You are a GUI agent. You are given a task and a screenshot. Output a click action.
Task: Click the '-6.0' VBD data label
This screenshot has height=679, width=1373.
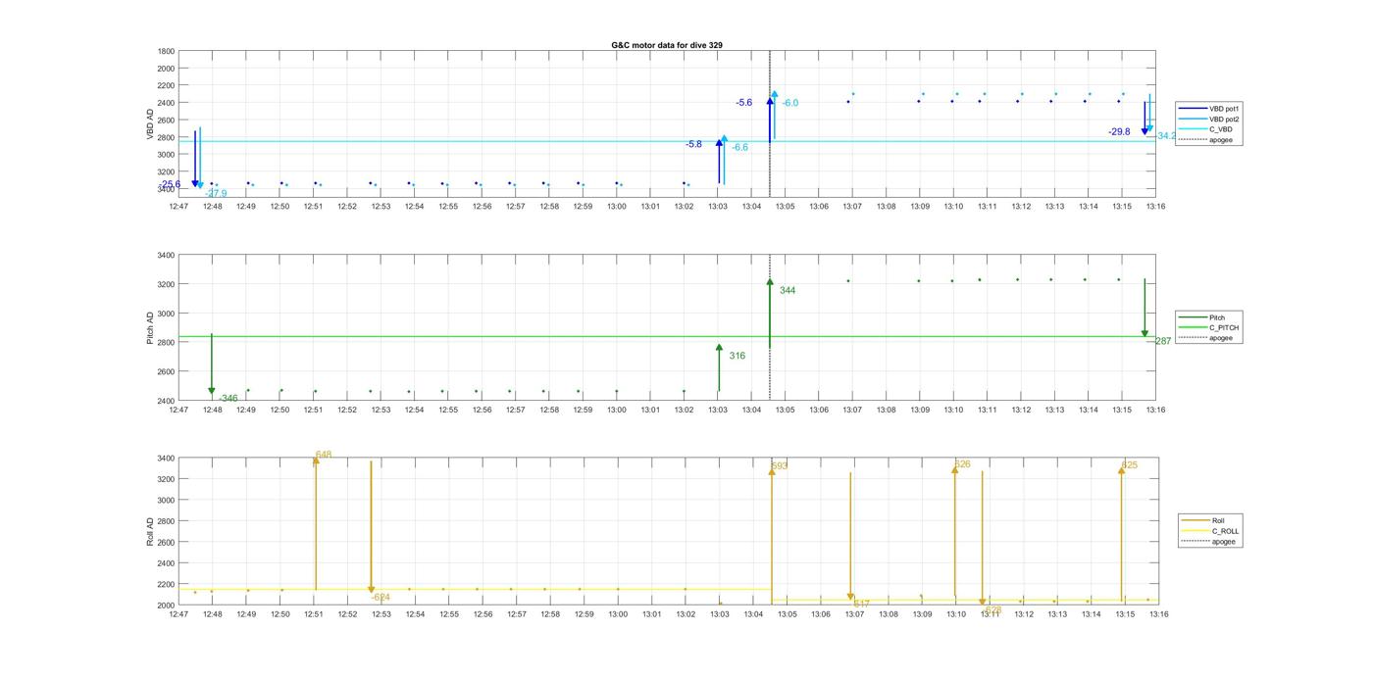tap(790, 103)
